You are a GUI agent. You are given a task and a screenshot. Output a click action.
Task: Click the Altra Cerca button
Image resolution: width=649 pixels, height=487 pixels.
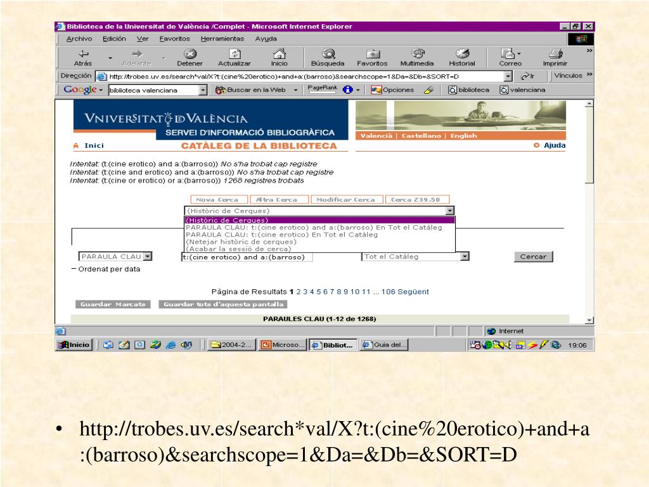point(279,200)
